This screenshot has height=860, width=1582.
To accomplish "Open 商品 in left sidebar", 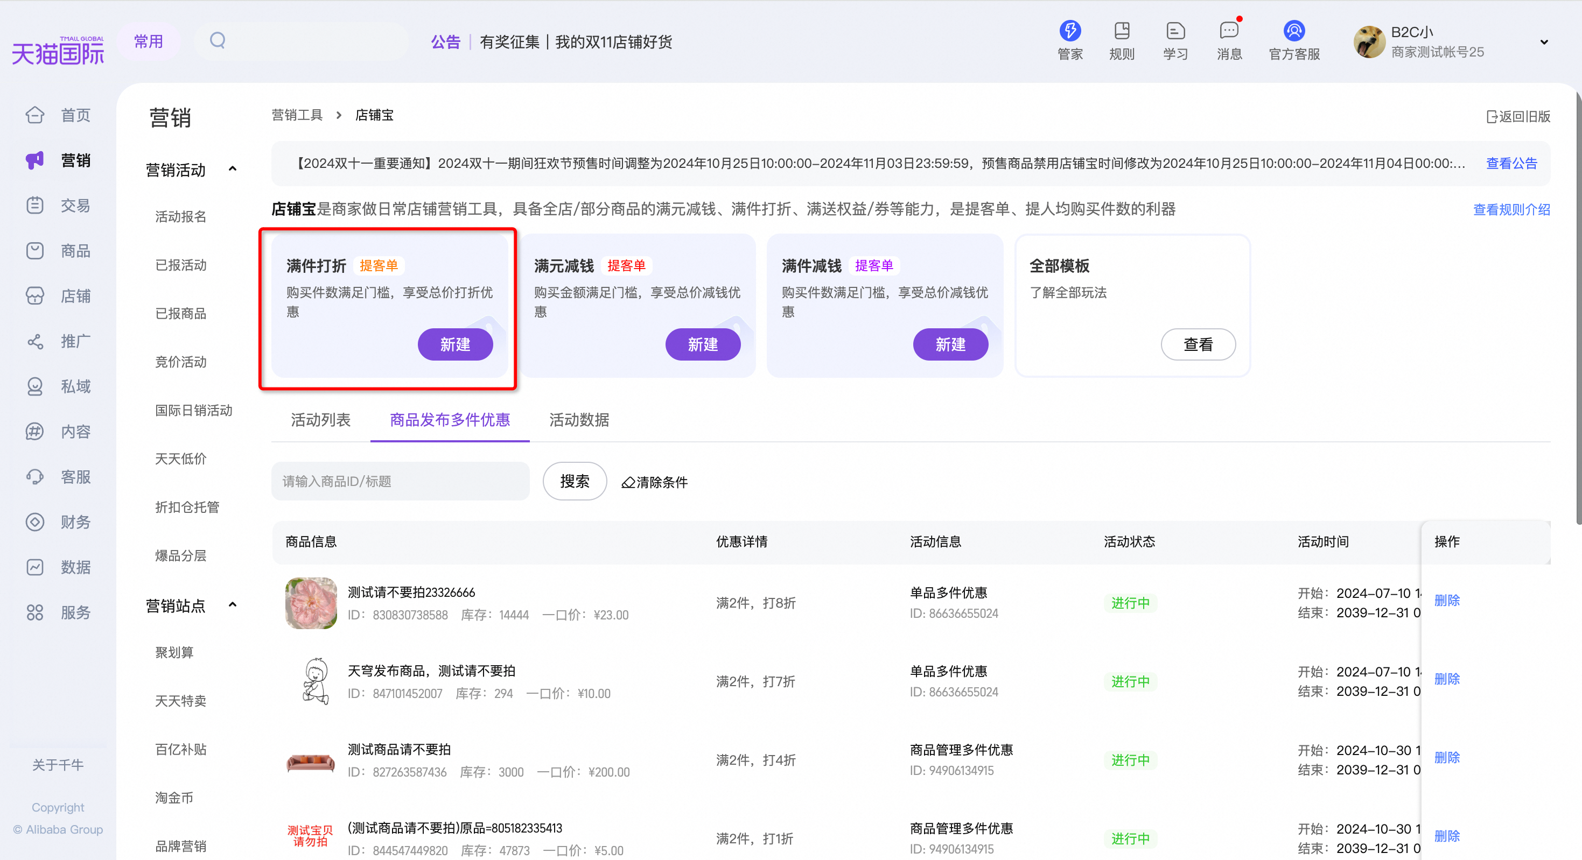I will [58, 250].
